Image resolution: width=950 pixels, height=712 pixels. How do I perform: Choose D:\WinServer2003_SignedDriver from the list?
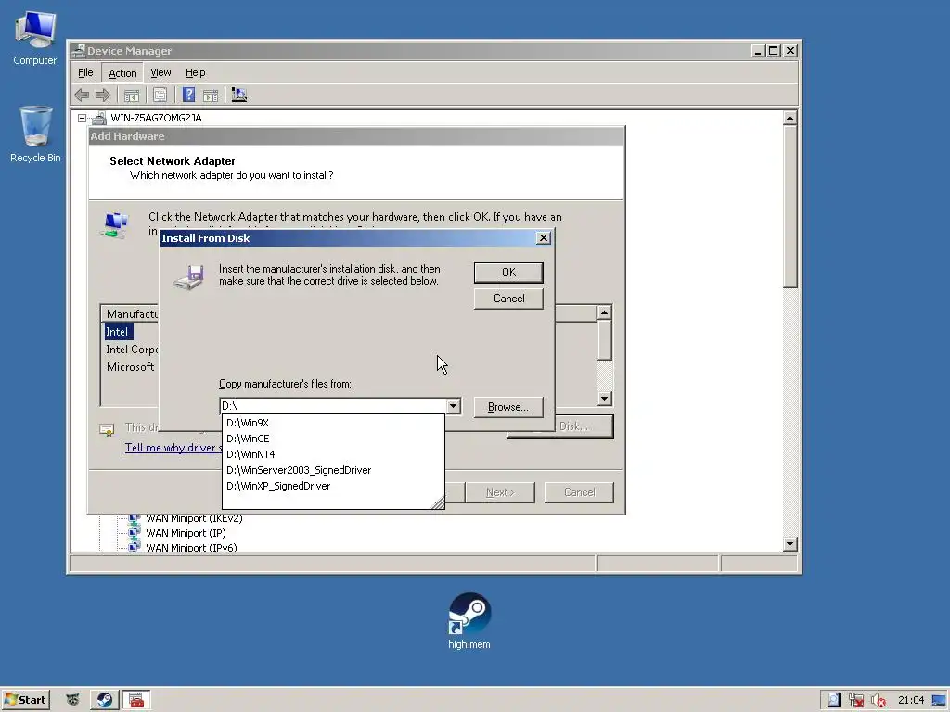333,470
